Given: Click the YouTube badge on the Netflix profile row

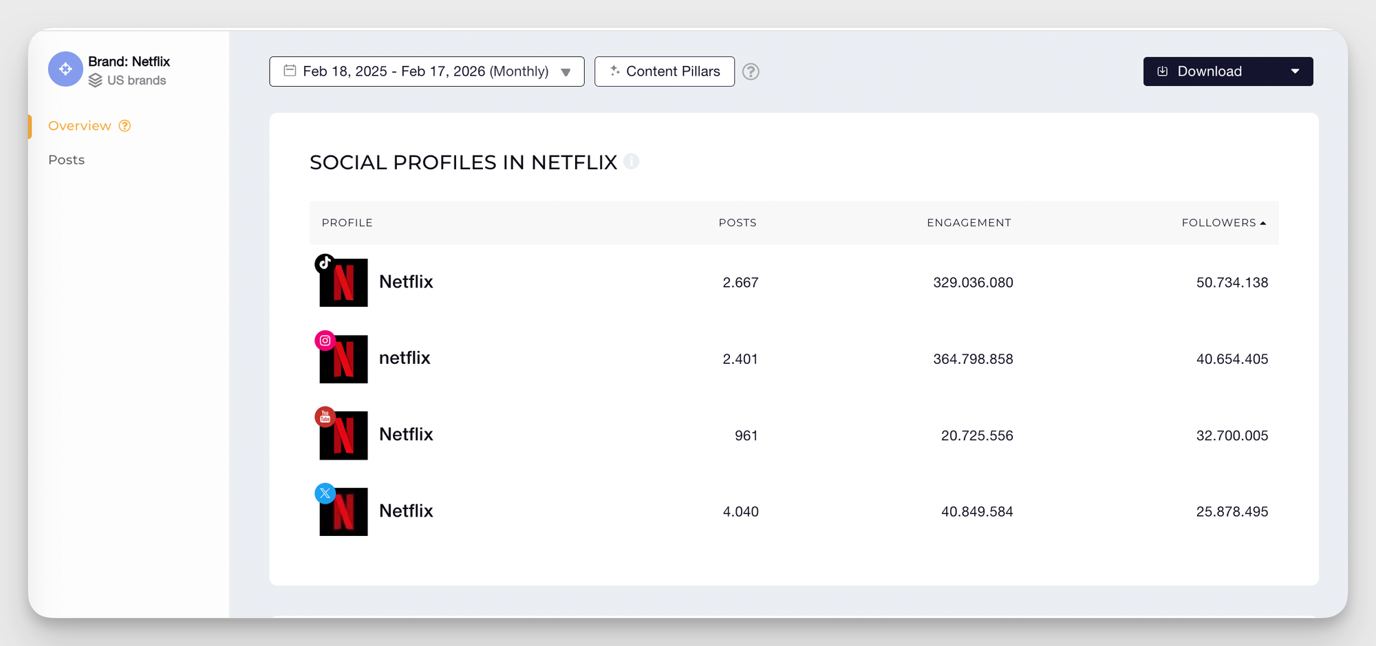Looking at the screenshot, I should coord(324,416).
